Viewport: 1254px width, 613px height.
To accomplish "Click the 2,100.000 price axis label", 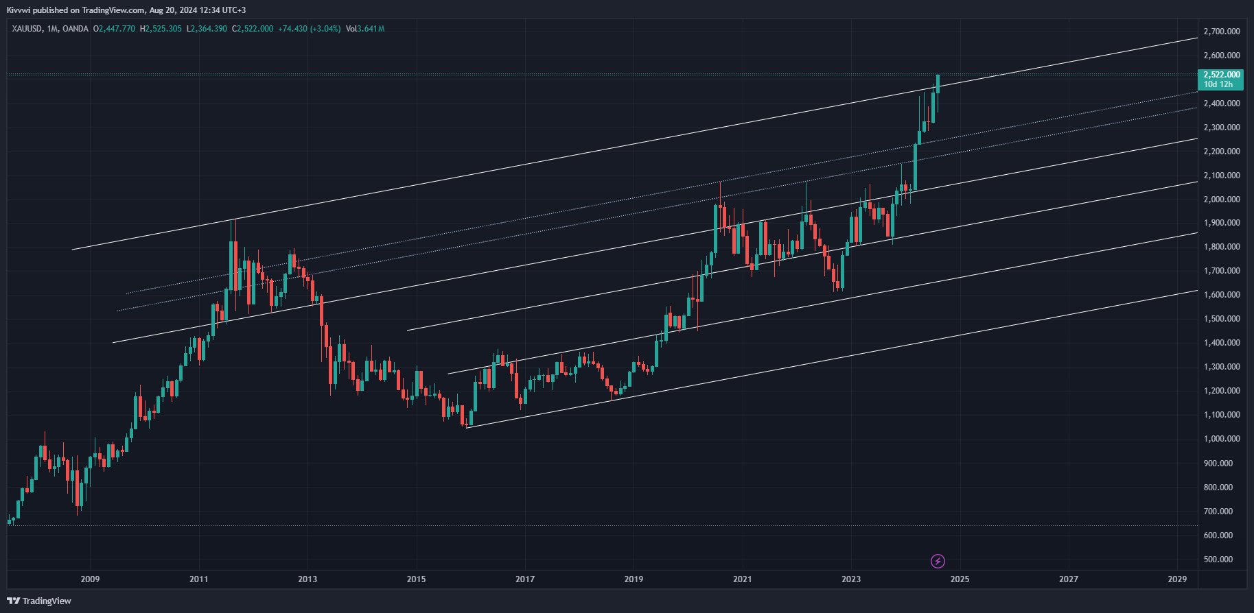I will click(x=1222, y=176).
